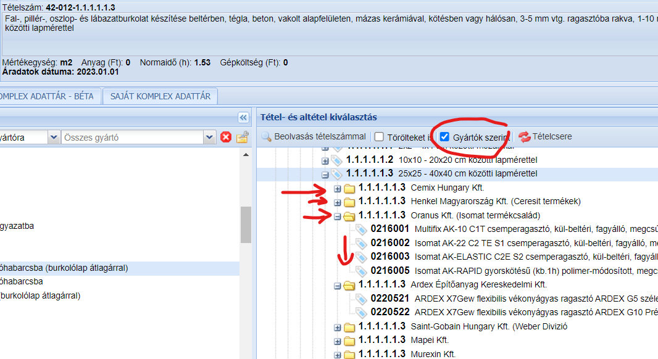Click folder icon of Henkel Magyarország Kft.

coord(349,202)
